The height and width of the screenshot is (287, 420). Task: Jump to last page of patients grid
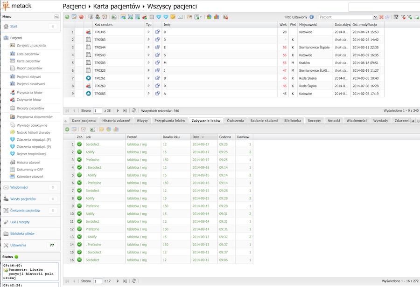click(x=125, y=110)
